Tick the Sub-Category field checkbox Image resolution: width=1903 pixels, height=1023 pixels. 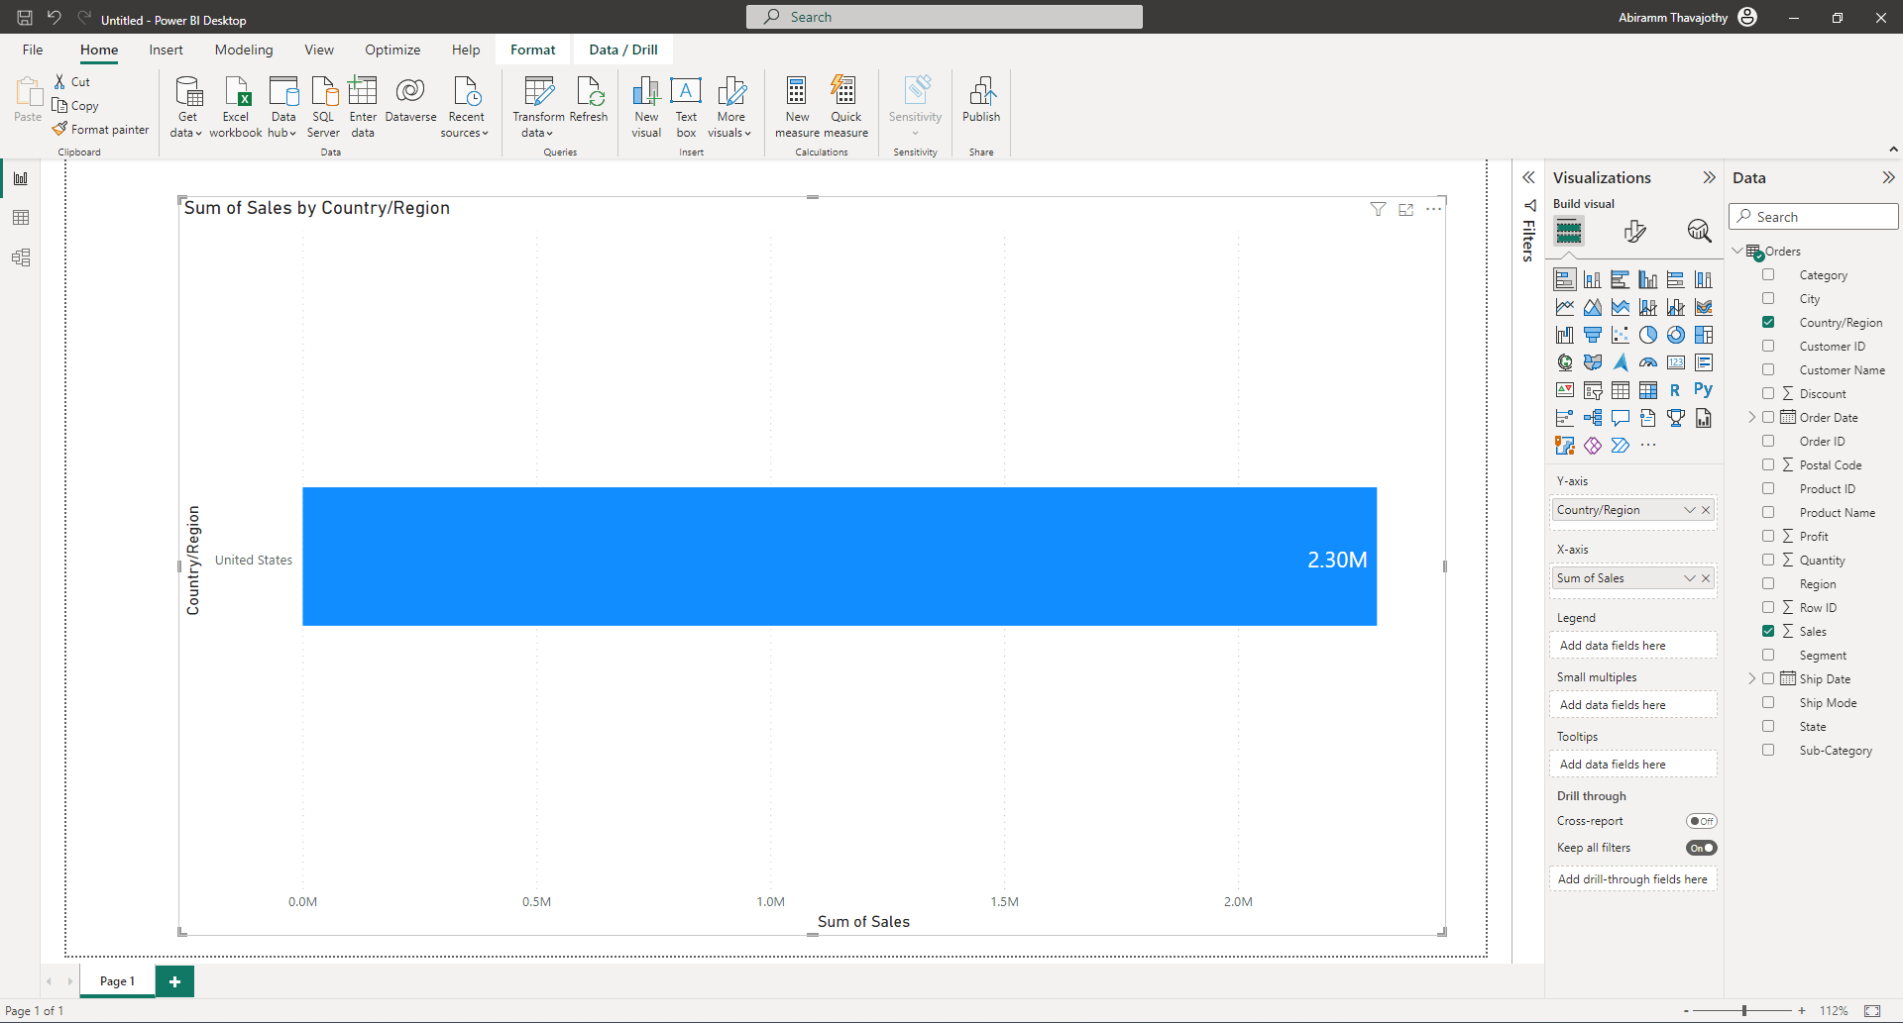[1768, 751]
